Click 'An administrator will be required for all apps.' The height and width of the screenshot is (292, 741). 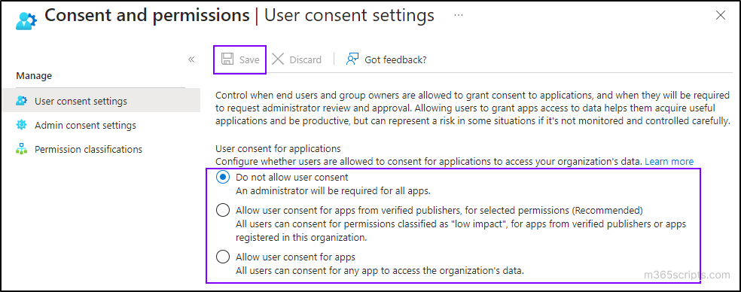333,191
